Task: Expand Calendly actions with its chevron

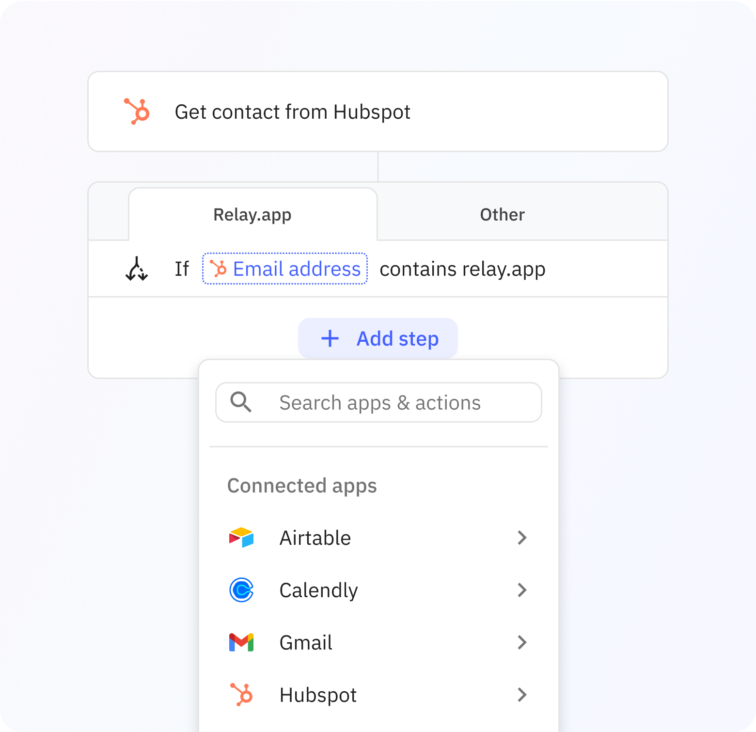Action: [x=522, y=590]
